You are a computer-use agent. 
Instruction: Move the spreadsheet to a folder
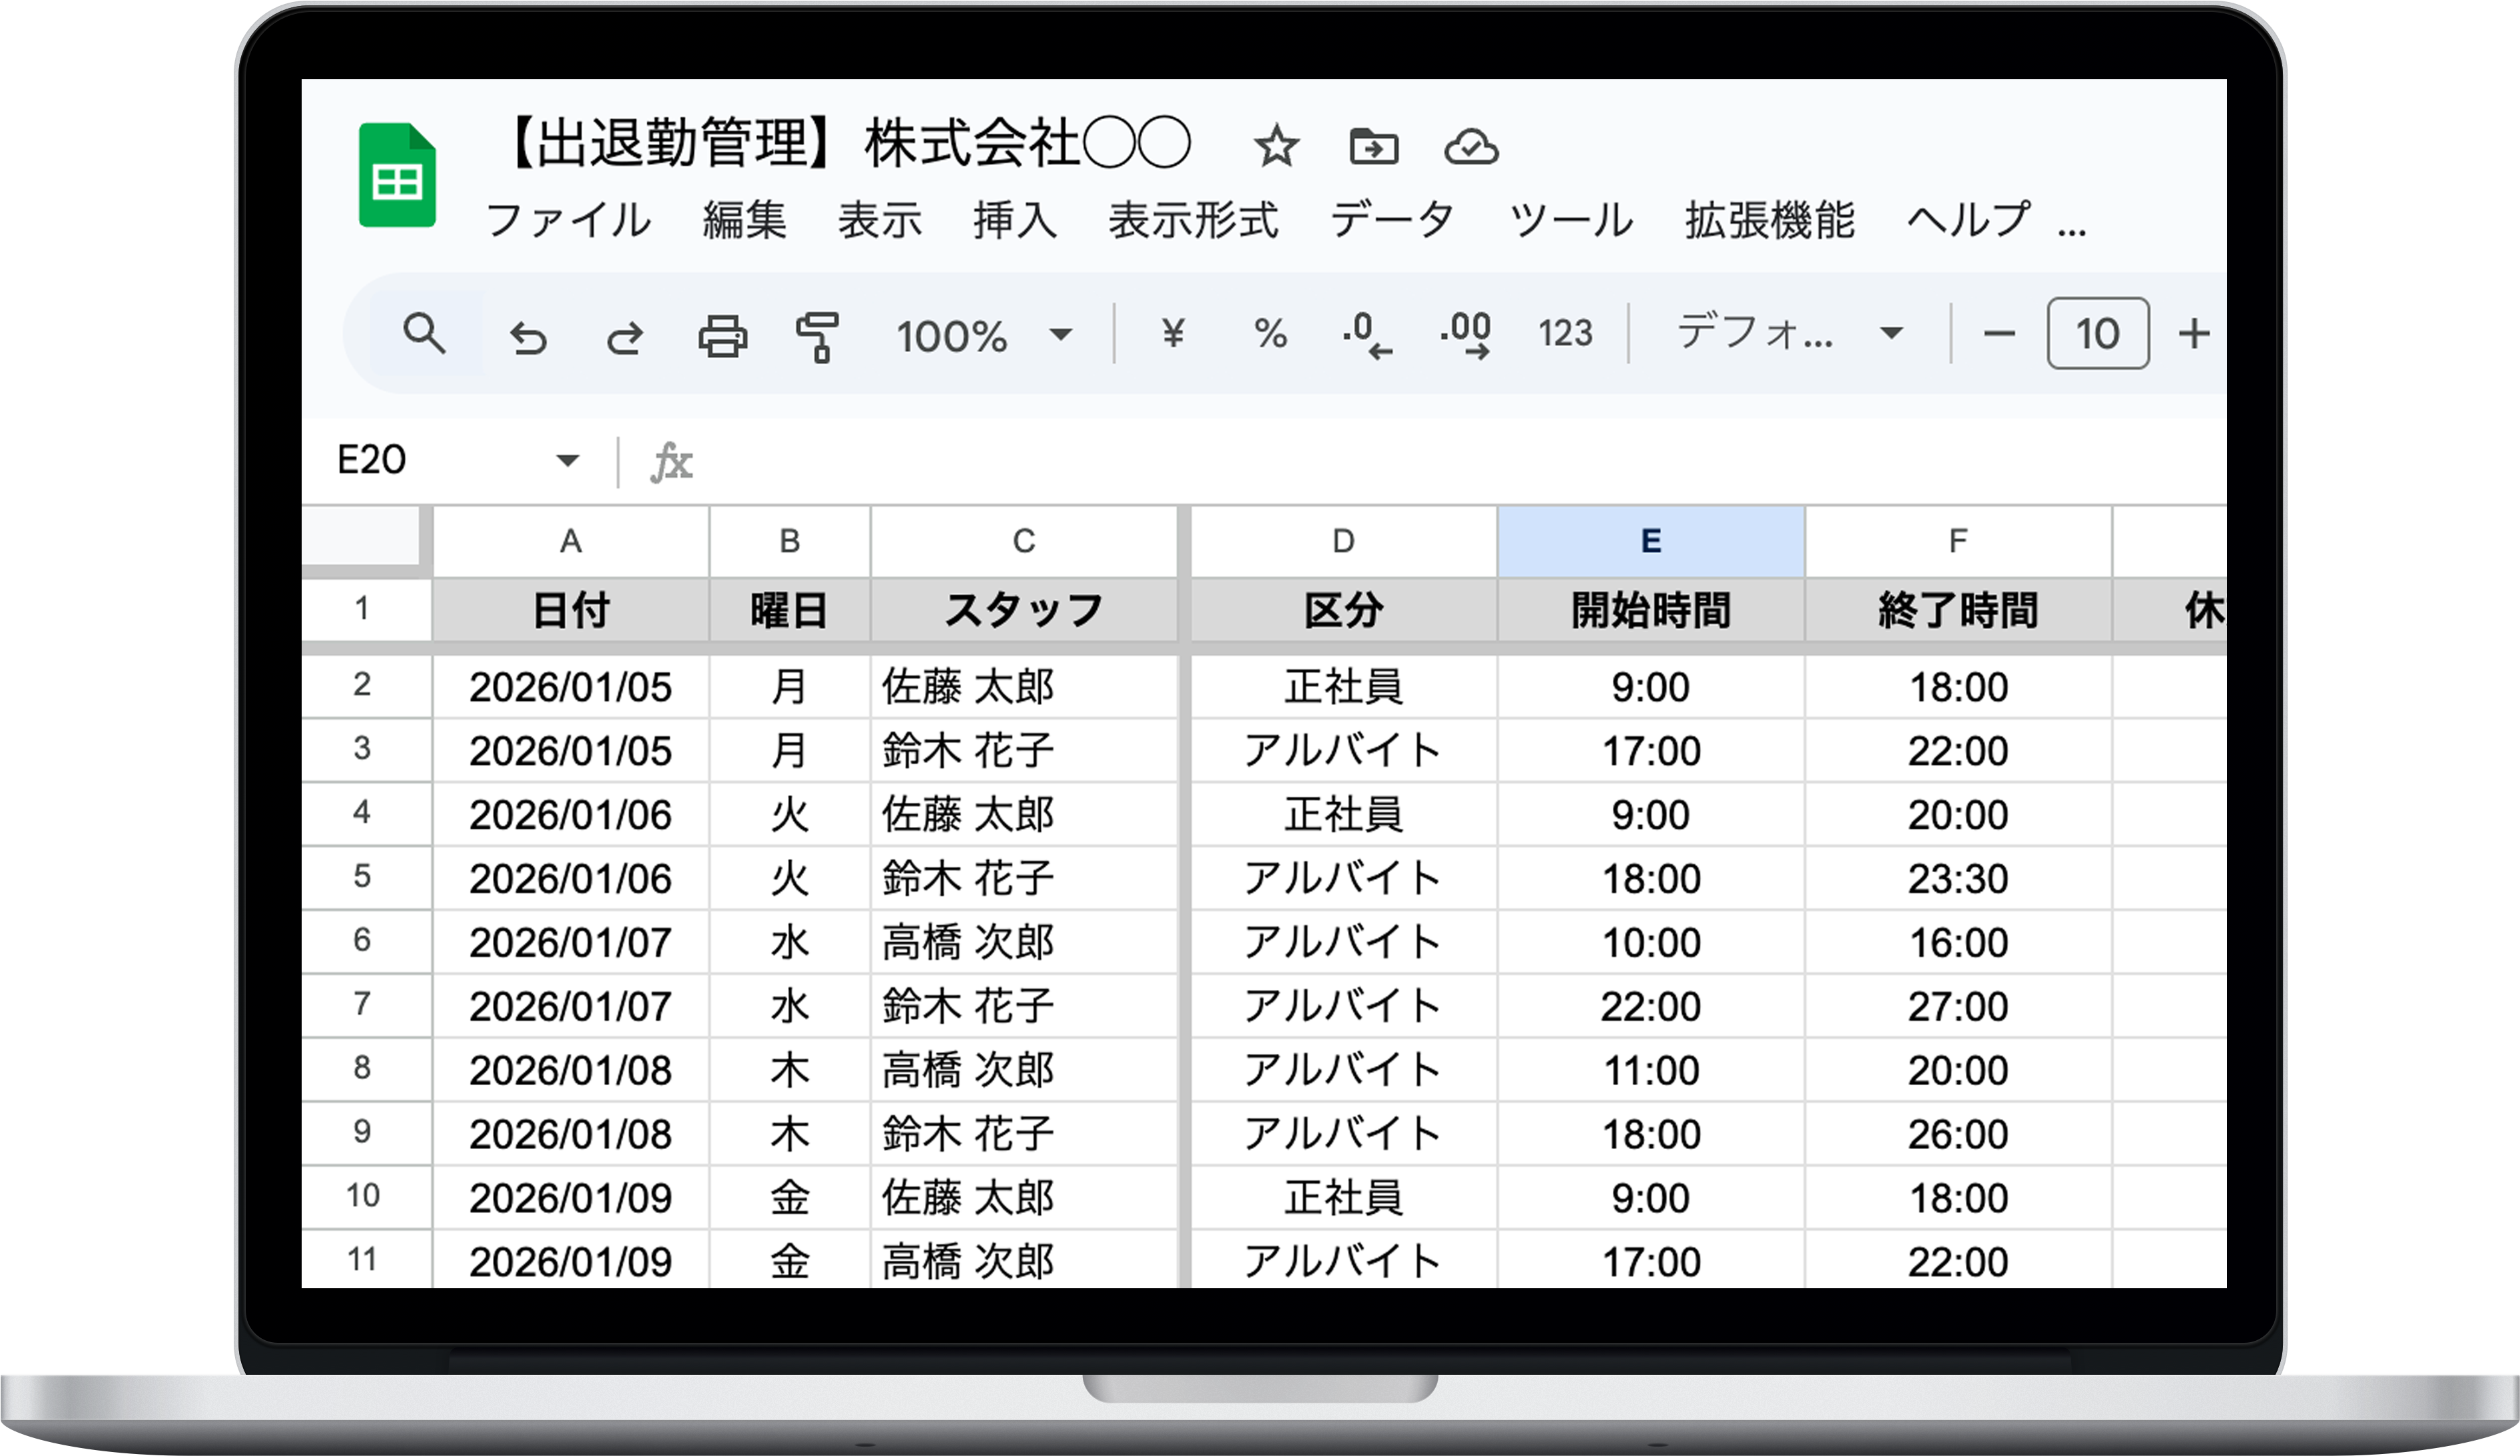tap(1375, 148)
